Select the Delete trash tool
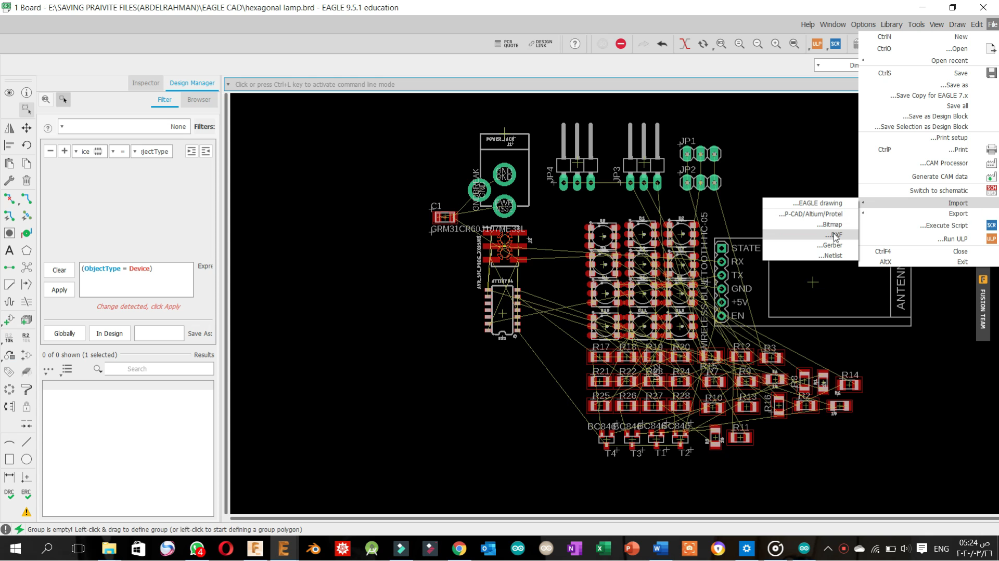Image resolution: width=999 pixels, height=561 pixels. 27,180
